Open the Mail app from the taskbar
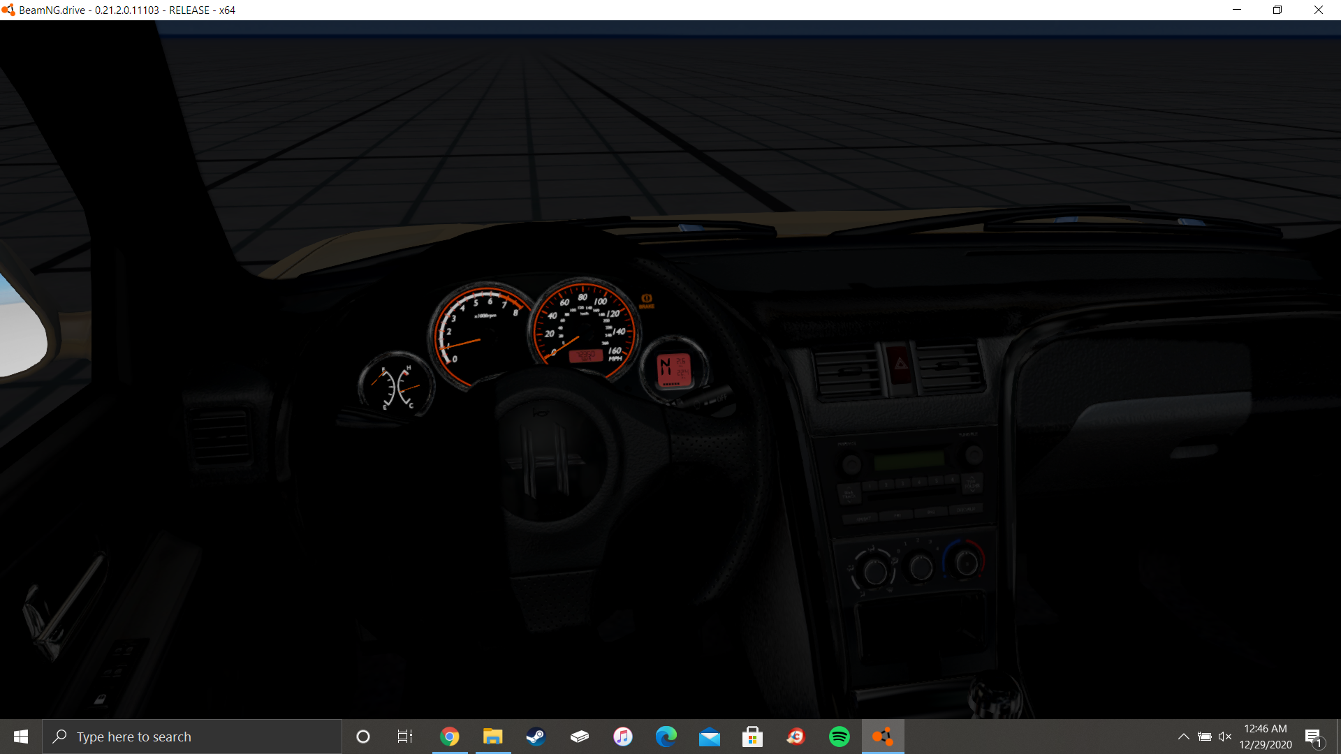 pyautogui.click(x=710, y=737)
